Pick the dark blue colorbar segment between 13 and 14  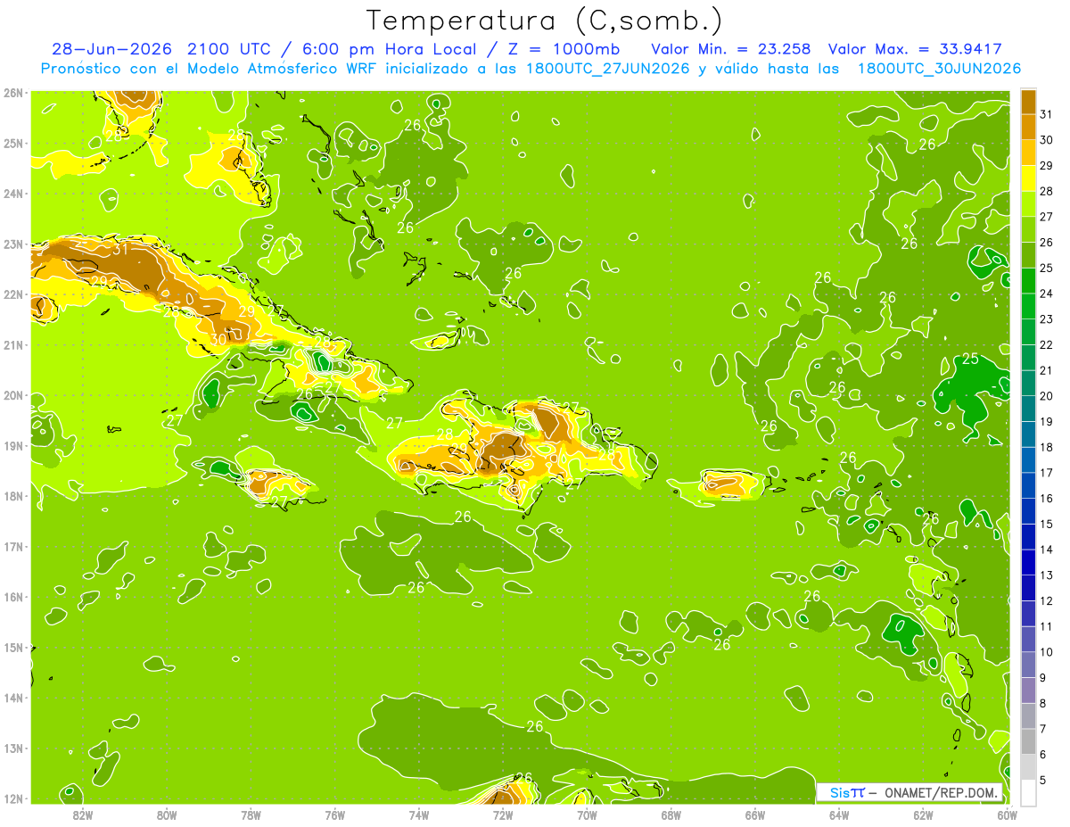[1028, 562]
